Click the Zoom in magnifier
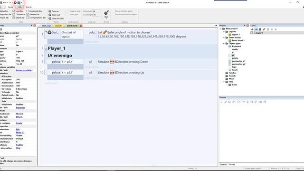This screenshot has width=304, height=171. click(50, 11)
